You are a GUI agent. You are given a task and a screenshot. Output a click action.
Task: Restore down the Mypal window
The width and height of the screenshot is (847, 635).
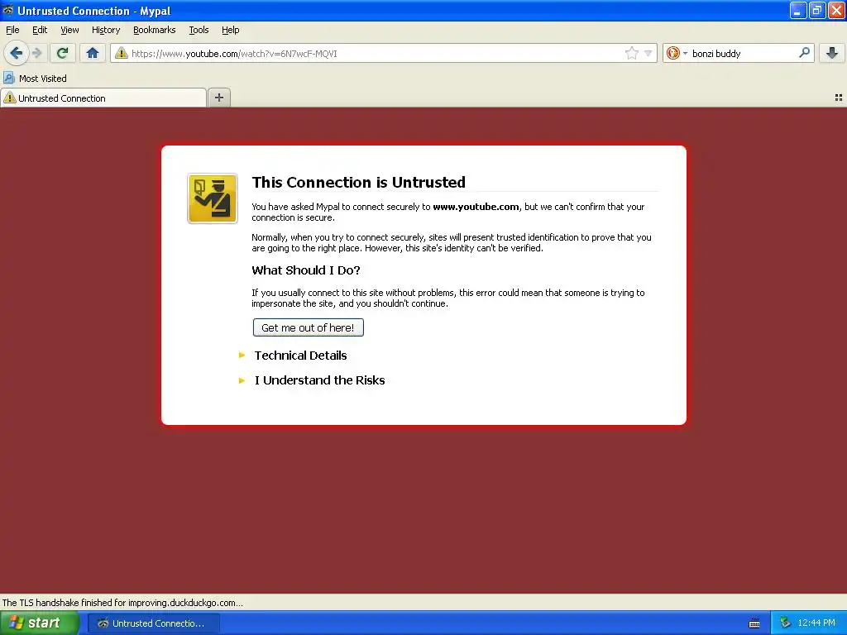(816, 10)
